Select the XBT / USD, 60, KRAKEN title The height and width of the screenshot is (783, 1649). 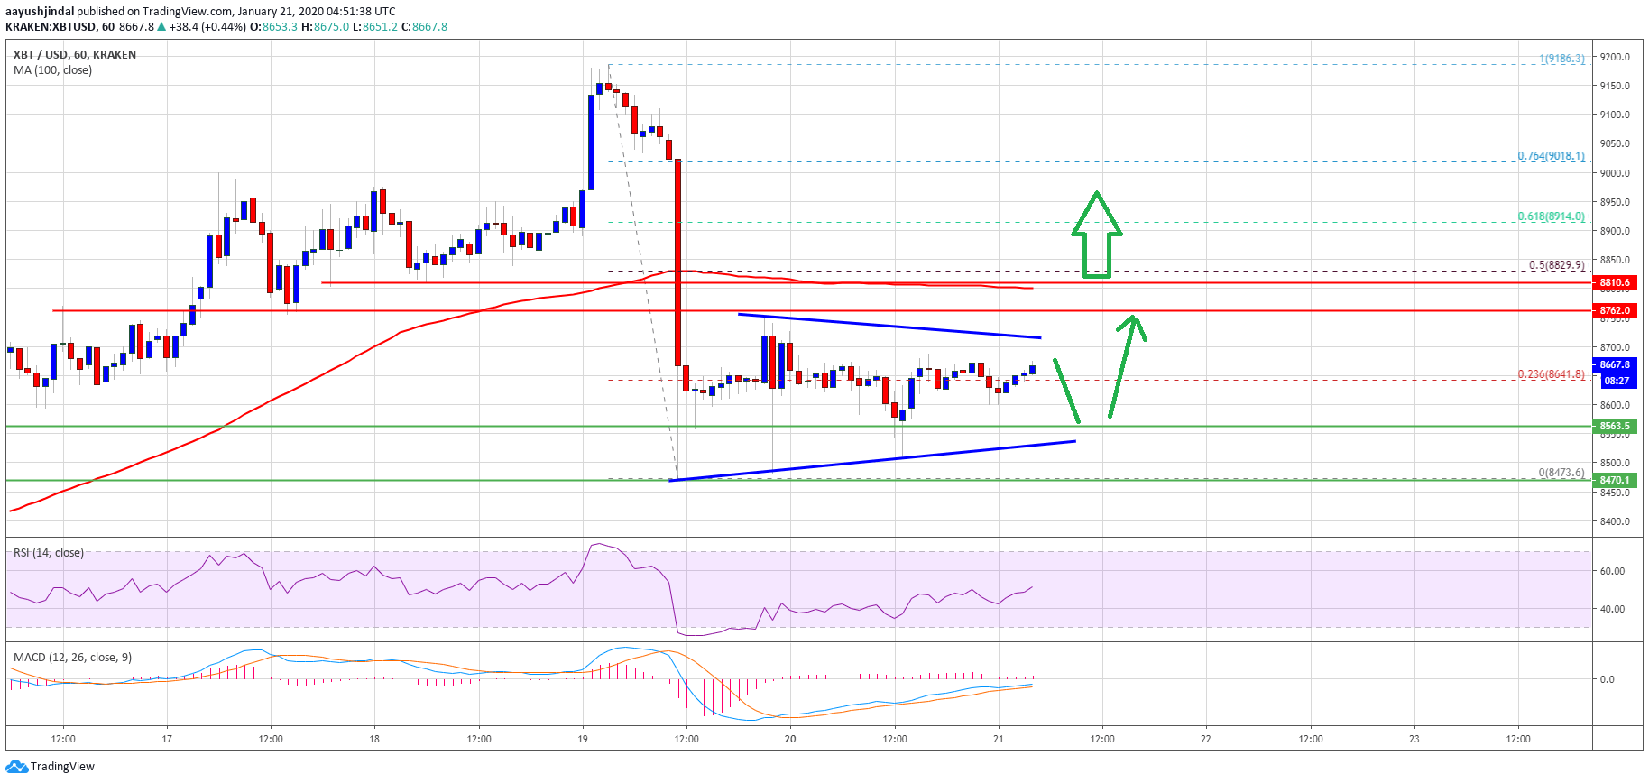coord(75,55)
